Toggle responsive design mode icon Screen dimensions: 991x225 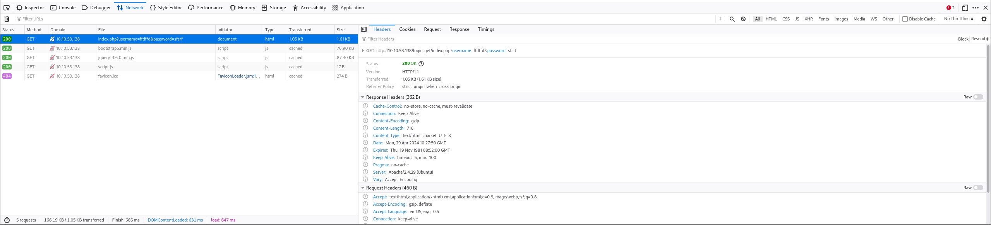965,8
